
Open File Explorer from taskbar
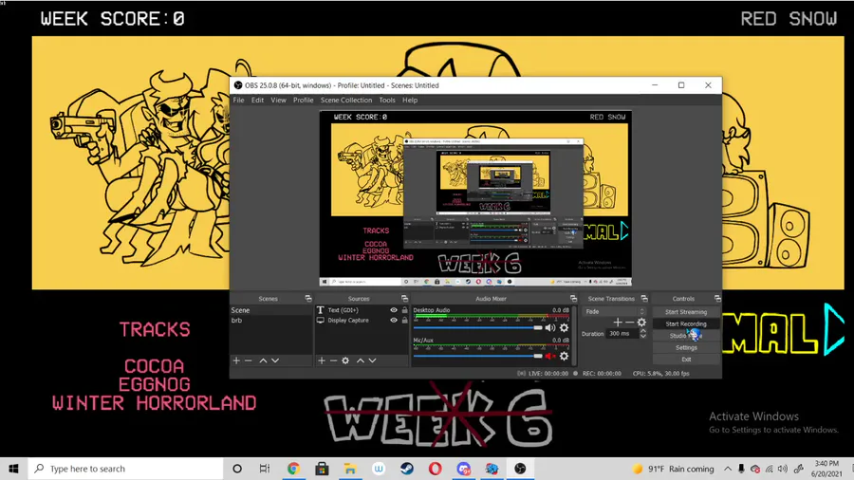click(x=350, y=469)
